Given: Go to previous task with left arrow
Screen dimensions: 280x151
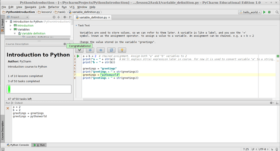Looking at the screenshot, I should pyautogui.click(x=90, y=50).
